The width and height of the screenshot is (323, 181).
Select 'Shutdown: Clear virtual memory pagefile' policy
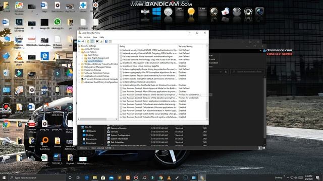pyautogui.click(x=141, y=66)
